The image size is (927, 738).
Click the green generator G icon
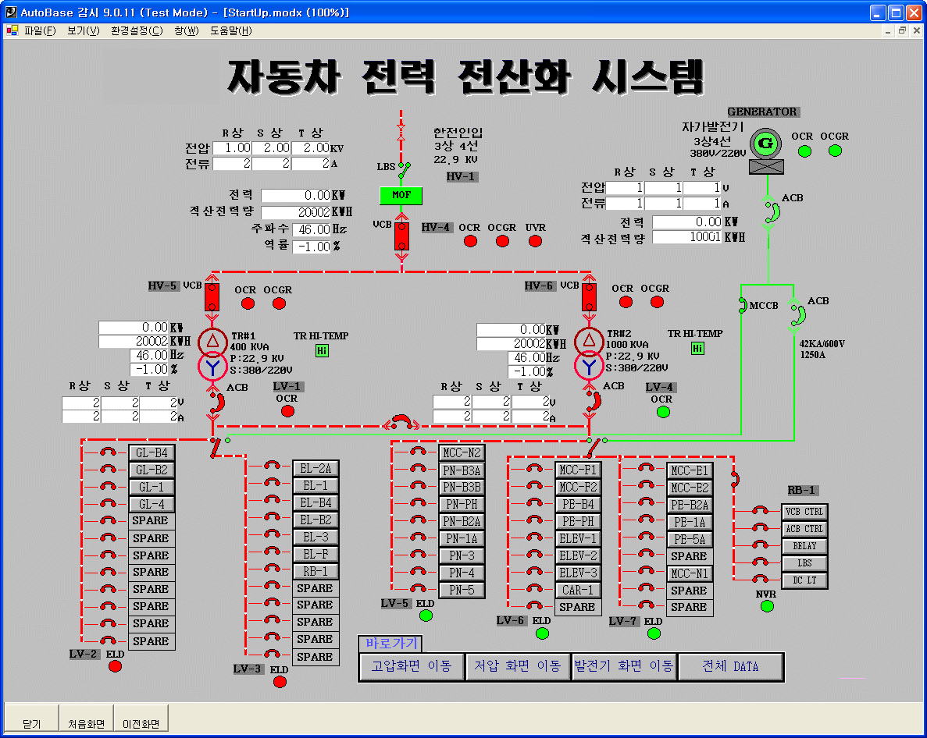tap(765, 144)
